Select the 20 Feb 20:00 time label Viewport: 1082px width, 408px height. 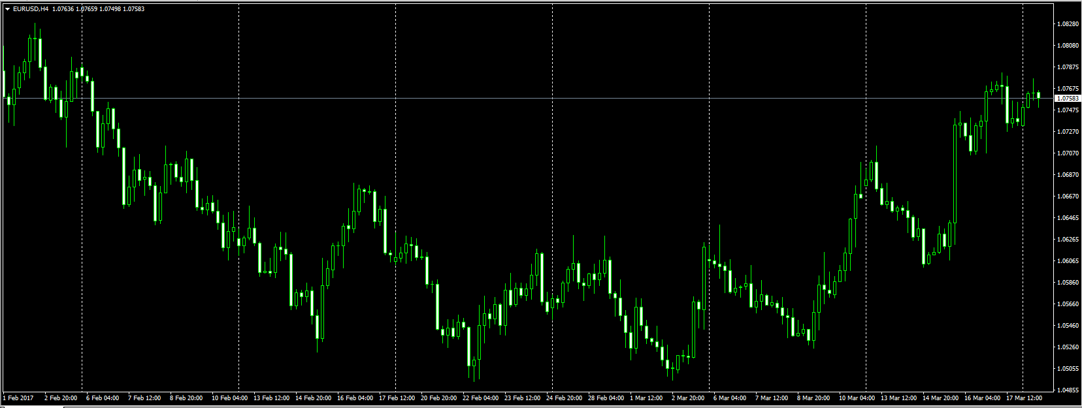click(x=438, y=398)
